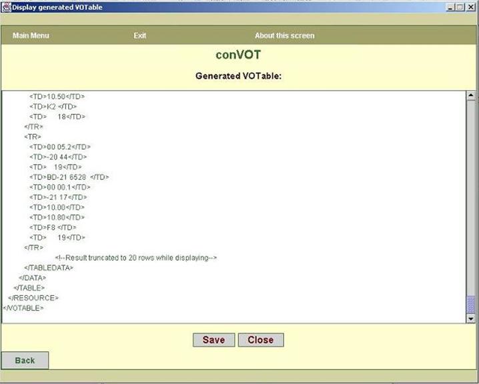Save the generated VOTable
This screenshot has height=384, width=479.
click(213, 340)
